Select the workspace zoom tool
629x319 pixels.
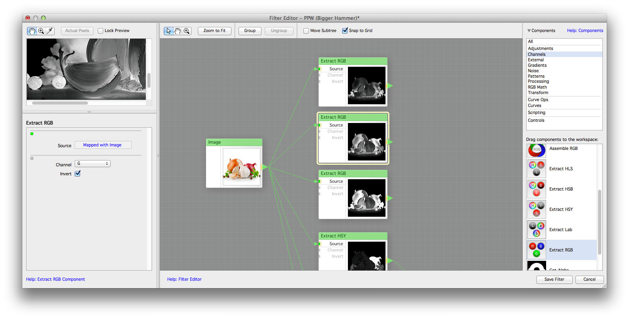coord(187,31)
